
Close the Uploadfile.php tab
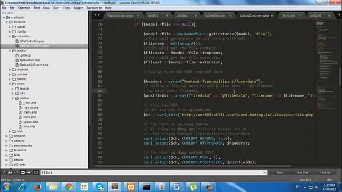tap(230, 15)
